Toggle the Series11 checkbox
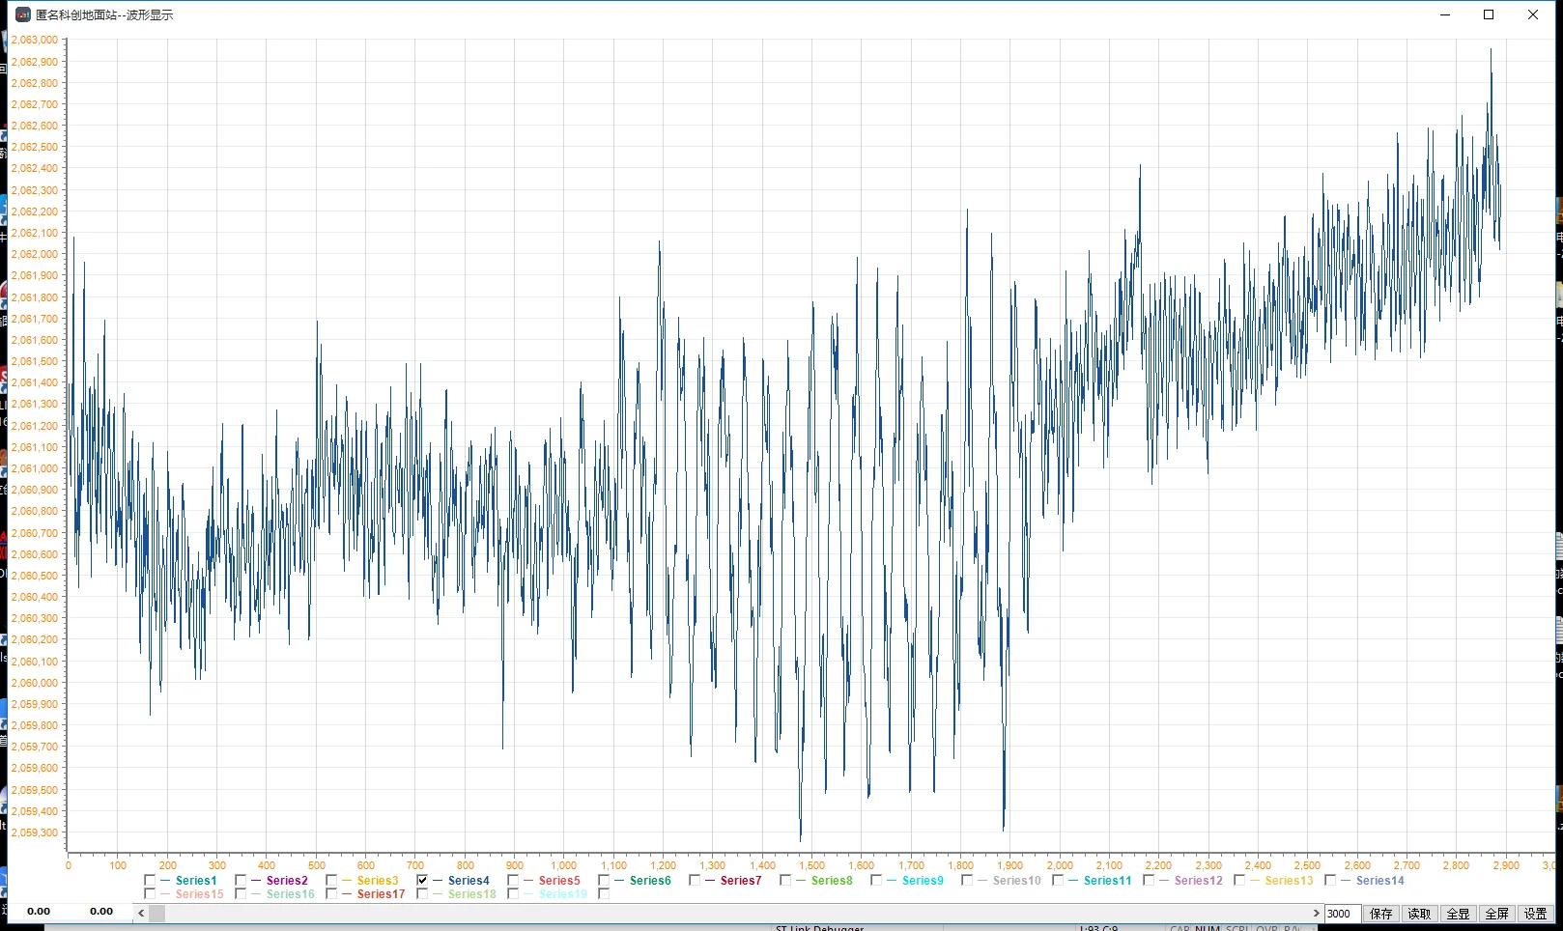This screenshot has height=931, width=1563. tap(1058, 881)
